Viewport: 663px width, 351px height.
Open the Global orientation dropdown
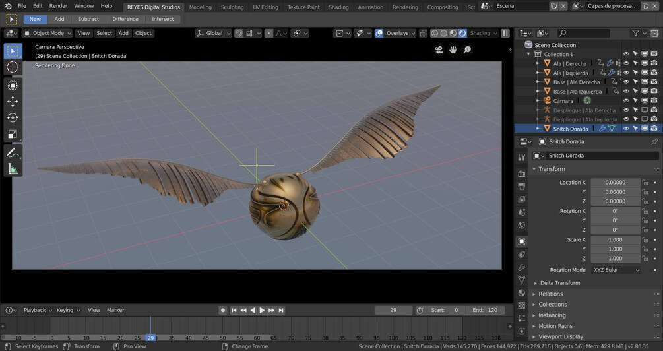point(214,33)
